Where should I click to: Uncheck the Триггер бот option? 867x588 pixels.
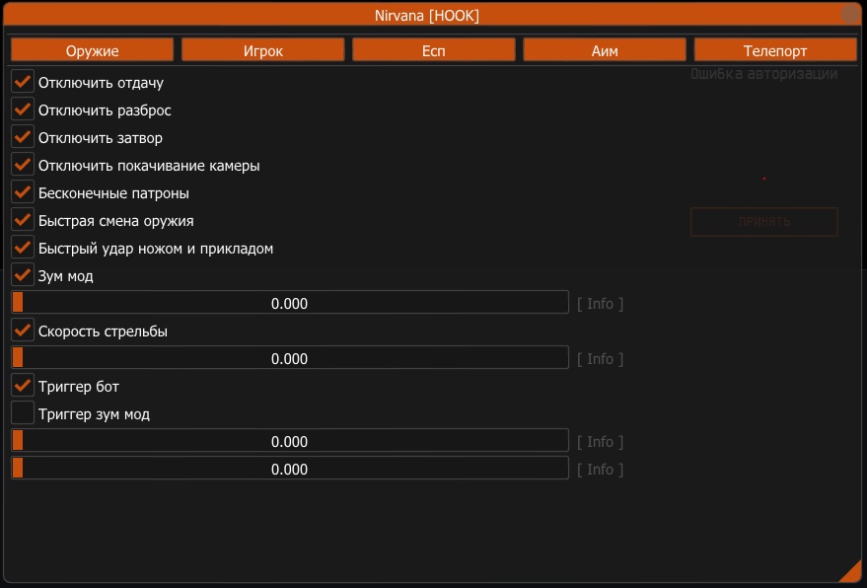[x=23, y=386]
